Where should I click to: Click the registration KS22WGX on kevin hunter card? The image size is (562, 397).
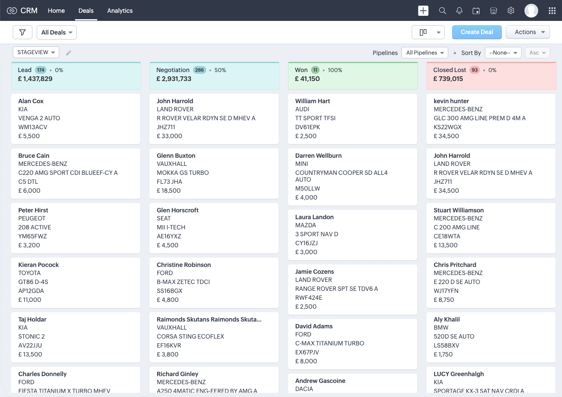click(x=447, y=127)
